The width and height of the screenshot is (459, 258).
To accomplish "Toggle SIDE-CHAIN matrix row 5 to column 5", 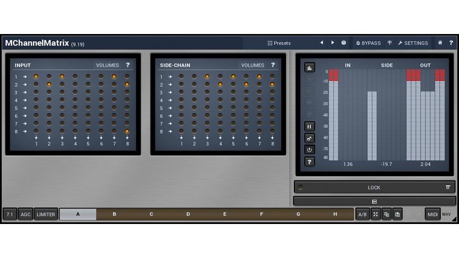I will (233, 107).
